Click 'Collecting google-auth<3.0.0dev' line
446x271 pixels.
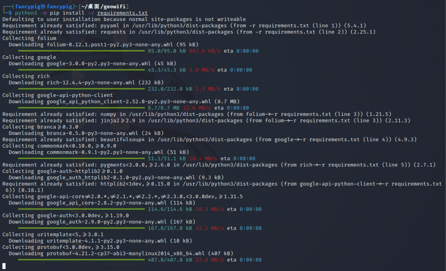point(66,216)
